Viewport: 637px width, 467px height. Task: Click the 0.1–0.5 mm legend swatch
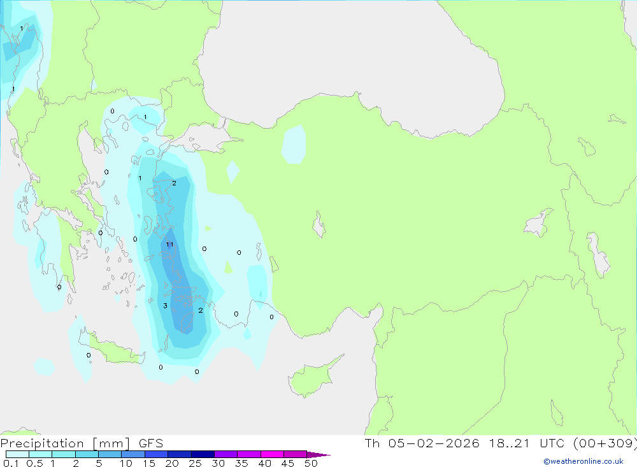[x=17, y=454]
